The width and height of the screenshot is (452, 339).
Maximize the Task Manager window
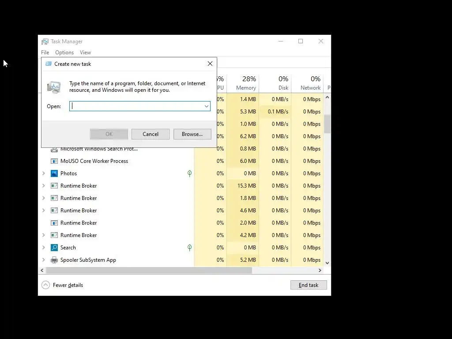pyautogui.click(x=301, y=41)
